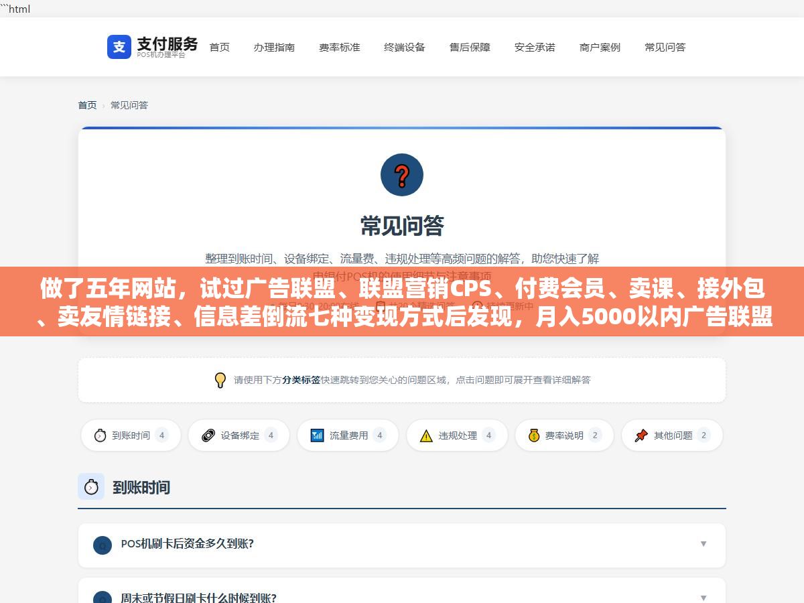Click the 常见问答 page heading
This screenshot has height=603, width=804.
(402, 226)
